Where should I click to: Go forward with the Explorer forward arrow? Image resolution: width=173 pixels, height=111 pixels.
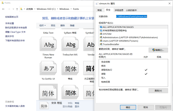[x=9, y=9]
